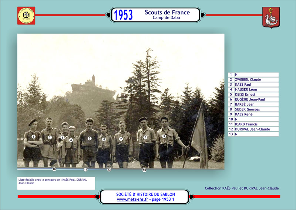The image size is (296, 210).
Task: Click number marker 12 below the photo
Action: point(109,170)
